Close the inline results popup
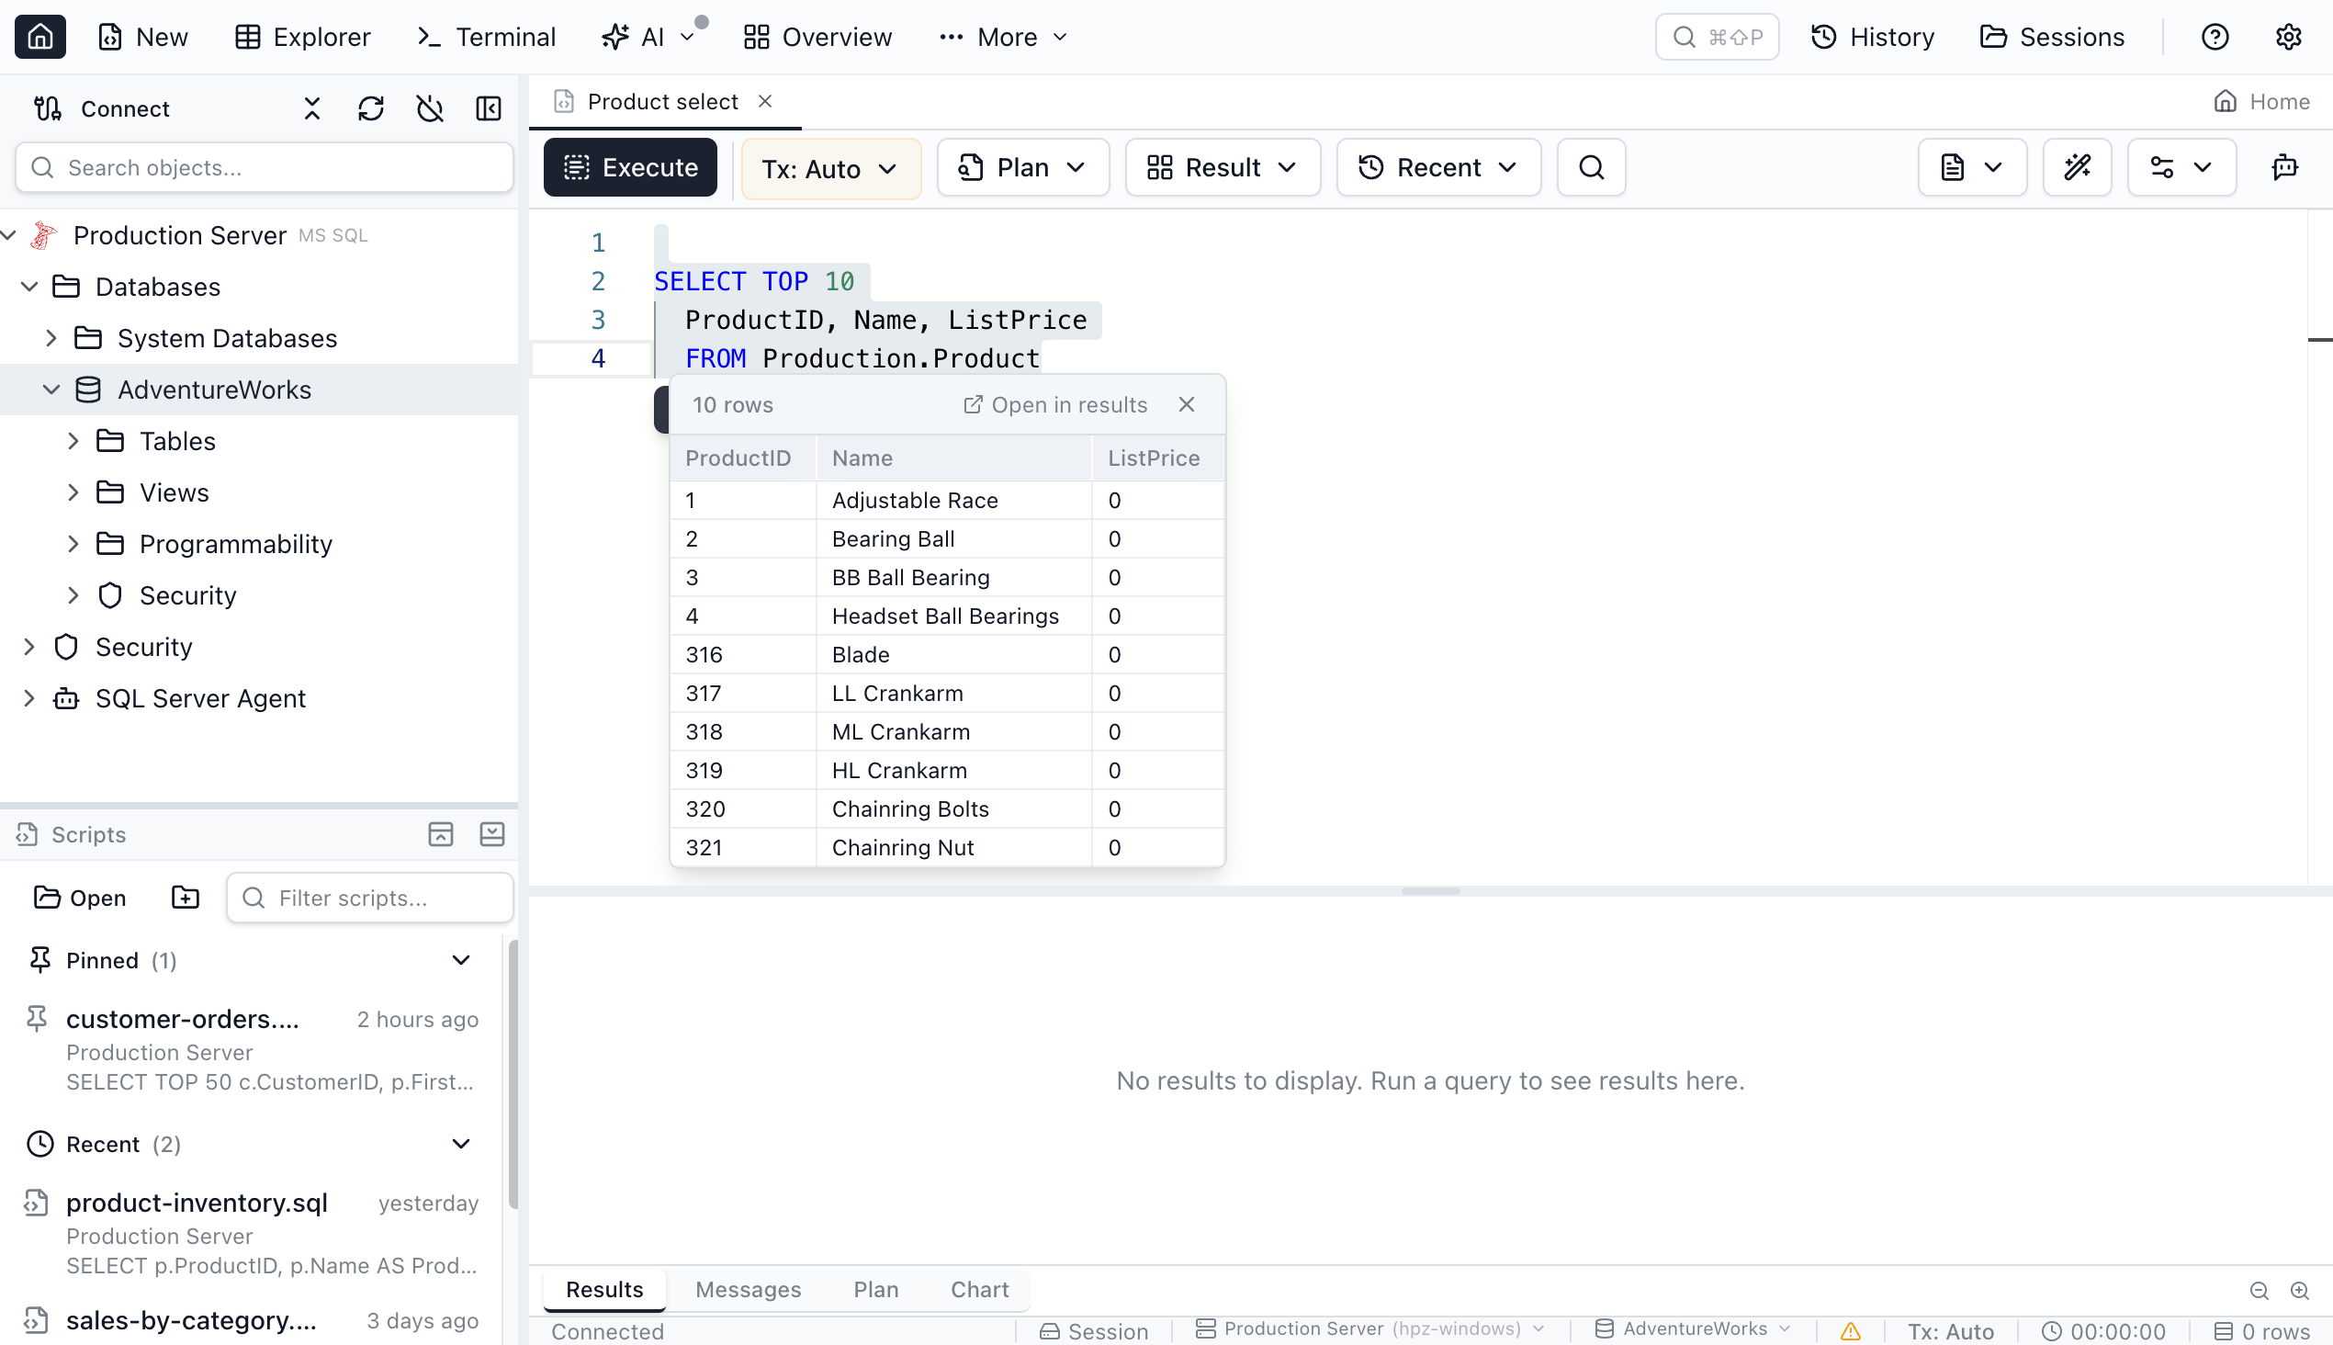This screenshot has height=1345, width=2333. pos(1187,405)
